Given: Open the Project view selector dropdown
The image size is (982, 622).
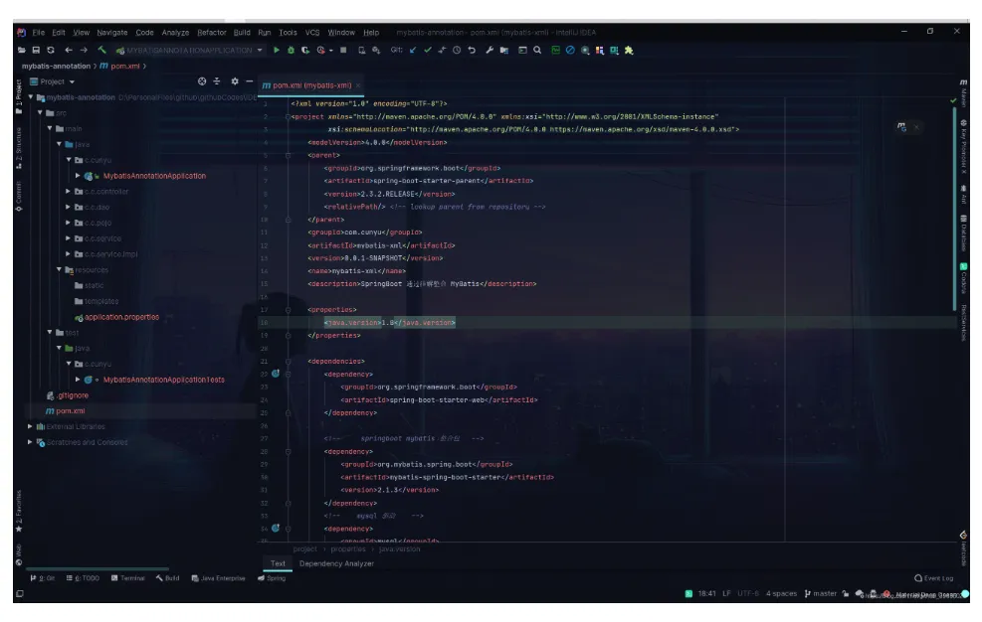Looking at the screenshot, I should tap(53, 82).
